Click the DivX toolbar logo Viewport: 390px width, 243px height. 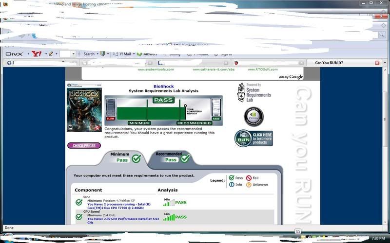[x=14, y=54]
